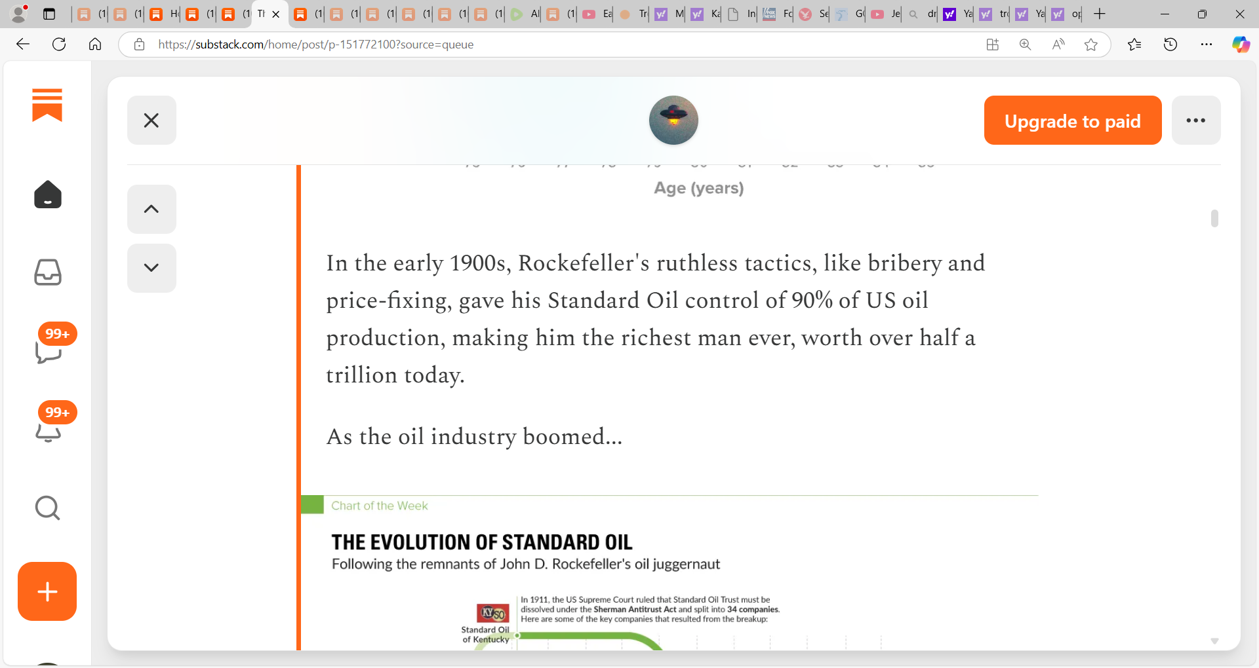Switch to the blank page 'In' tab
Screen dimensions: 1259x668
click(741, 14)
